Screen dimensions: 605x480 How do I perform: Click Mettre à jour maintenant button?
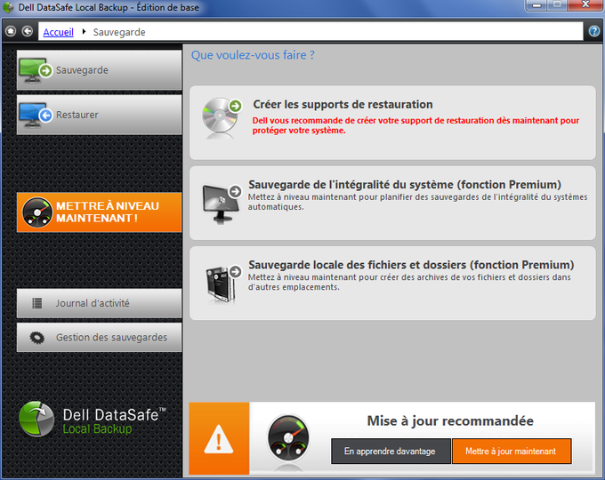tap(512, 451)
